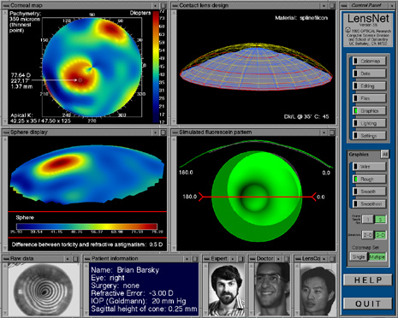This screenshot has height=318, width=398.
Task: Click the Diopters color scale bar
Action: click(156, 67)
